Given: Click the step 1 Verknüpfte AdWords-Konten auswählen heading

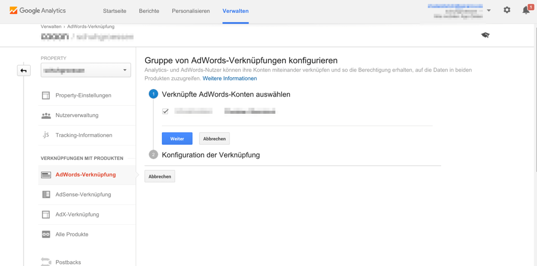Looking at the screenshot, I should (x=226, y=94).
